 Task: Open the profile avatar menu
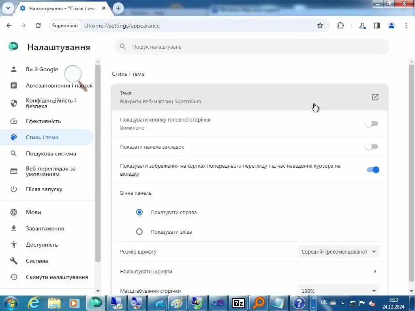[x=391, y=26]
